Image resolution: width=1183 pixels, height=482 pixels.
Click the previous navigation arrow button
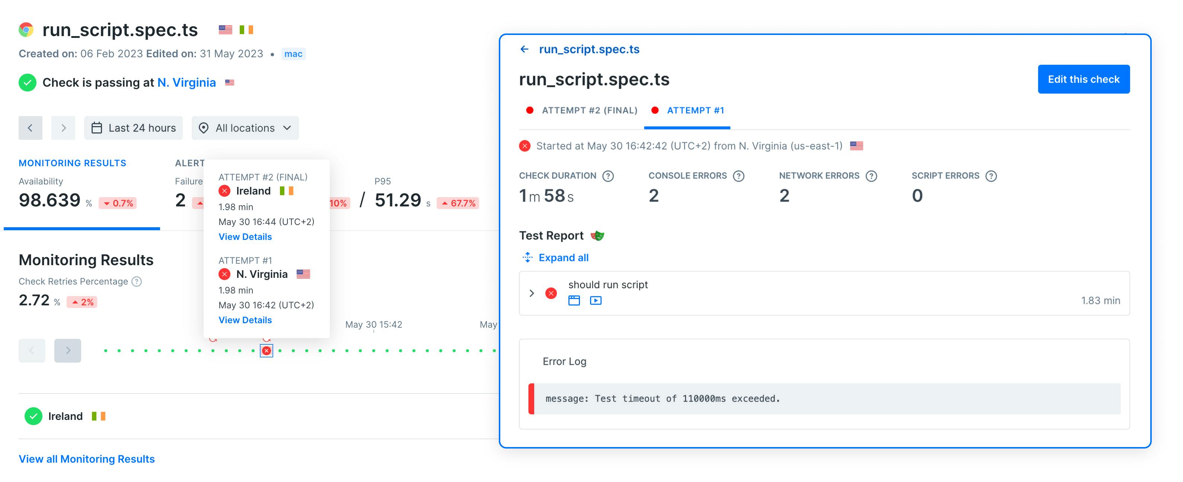[30, 128]
